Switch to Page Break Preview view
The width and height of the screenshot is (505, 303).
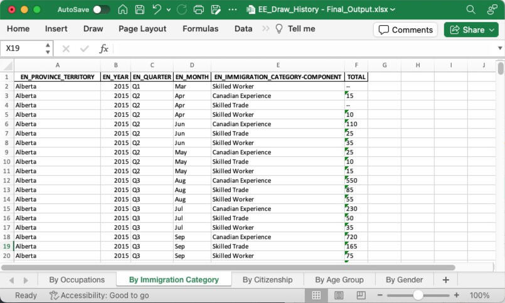click(x=361, y=295)
